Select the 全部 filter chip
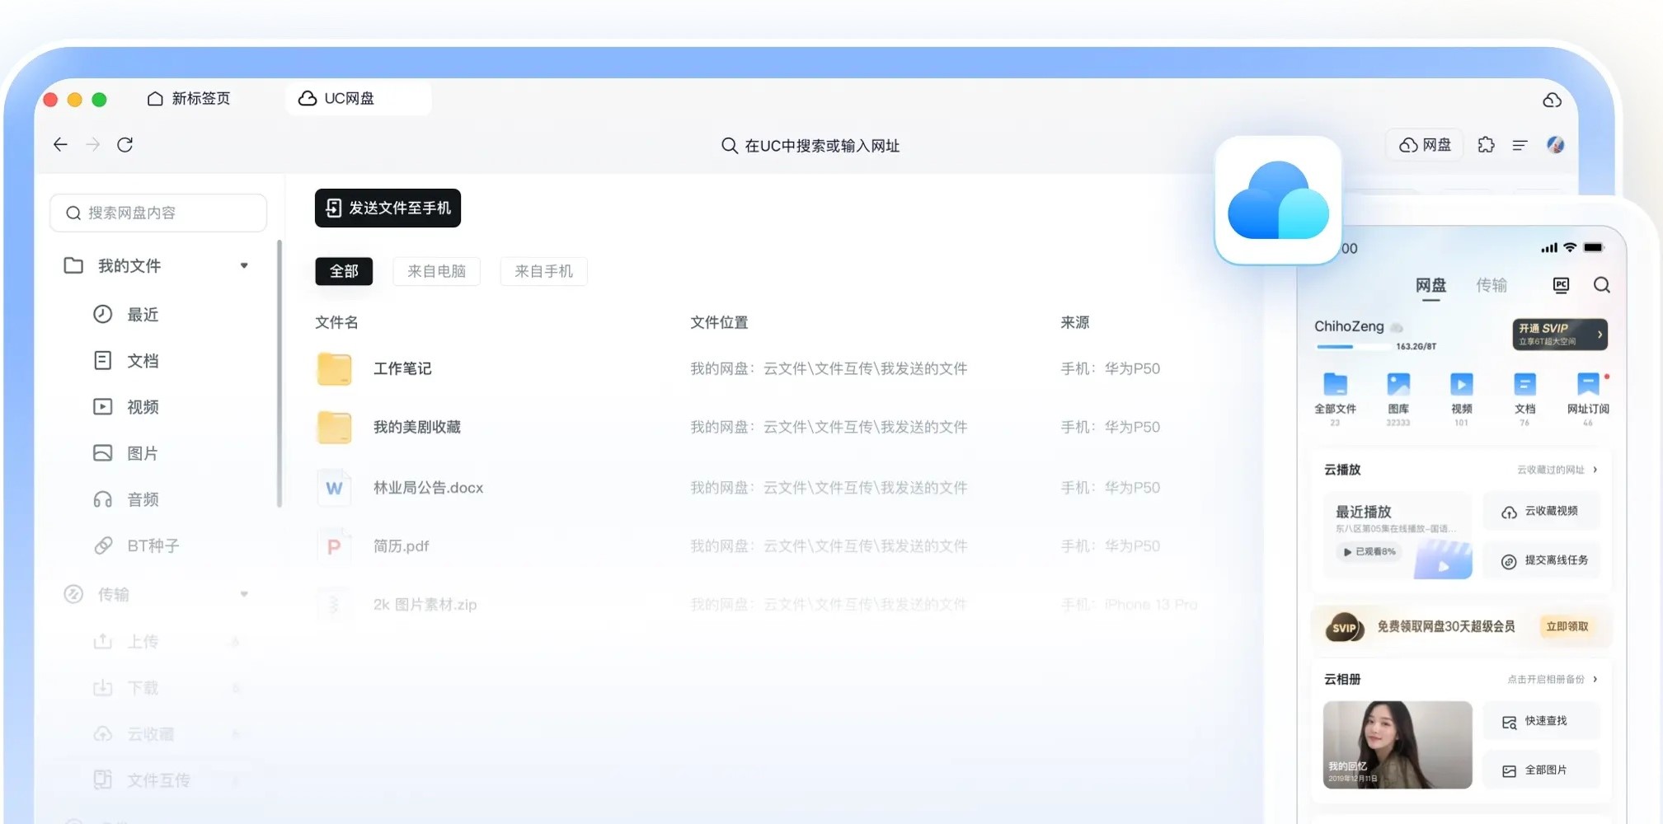The image size is (1663, 824). pyautogui.click(x=344, y=271)
